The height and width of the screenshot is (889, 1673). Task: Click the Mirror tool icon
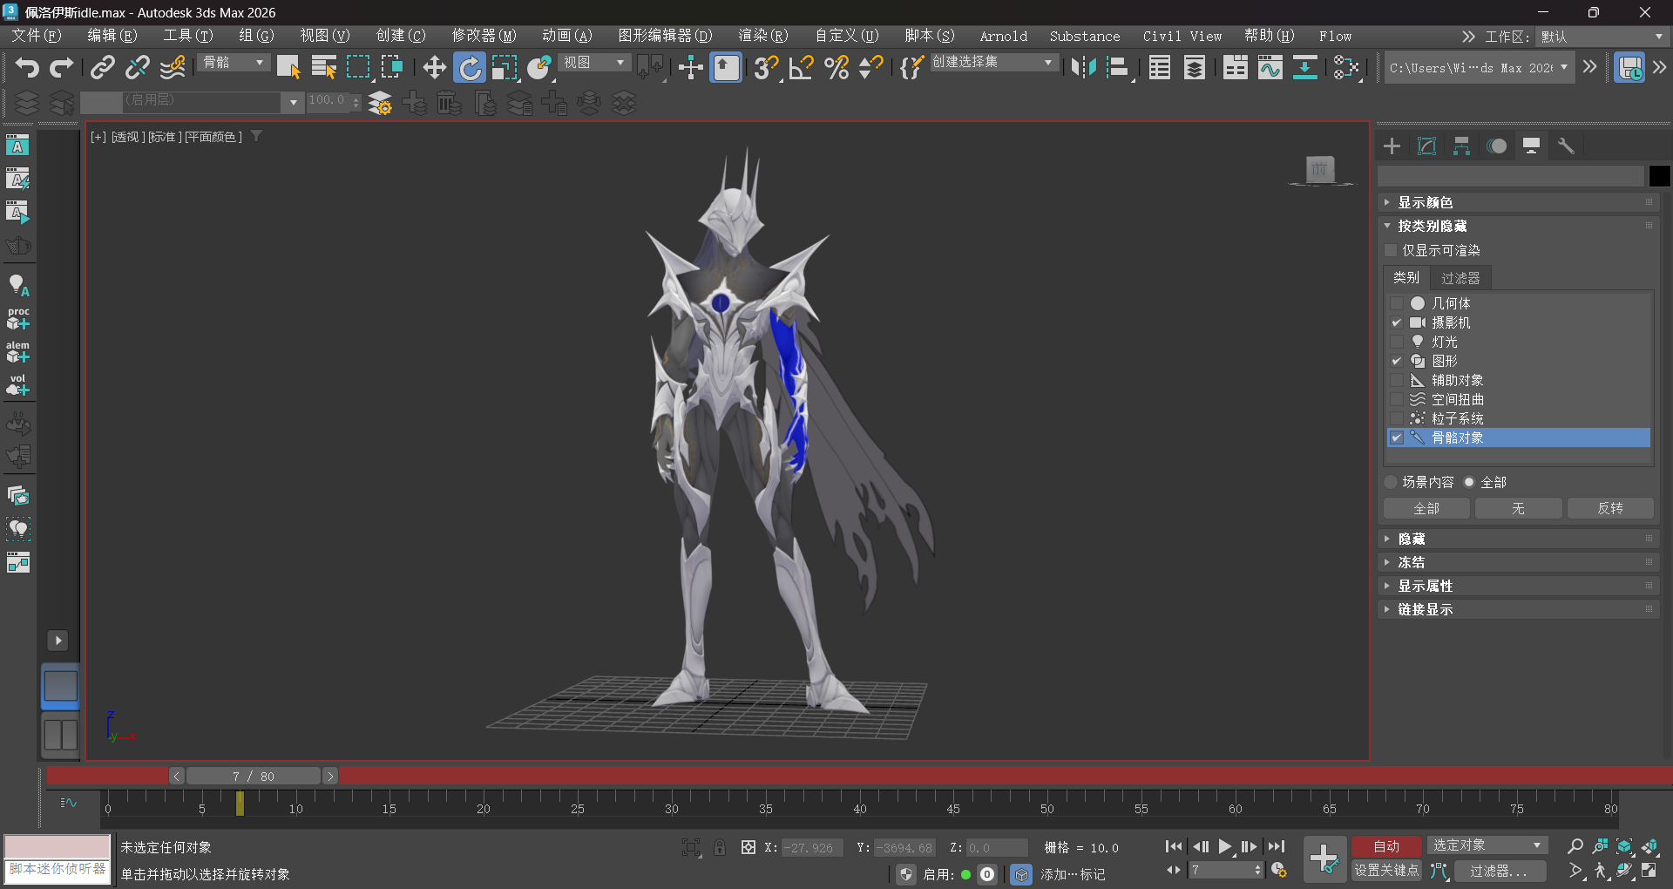[x=1083, y=67]
